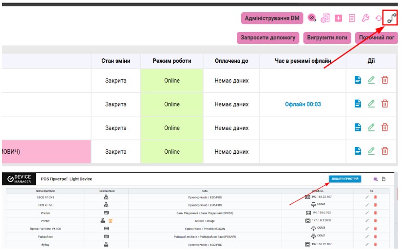
Task: Edit the second row with green pencil
Action: pyautogui.click(x=371, y=104)
